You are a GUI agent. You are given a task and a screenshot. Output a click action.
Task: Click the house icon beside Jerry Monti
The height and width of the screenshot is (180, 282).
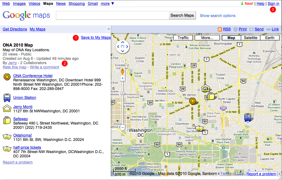coord(7,108)
